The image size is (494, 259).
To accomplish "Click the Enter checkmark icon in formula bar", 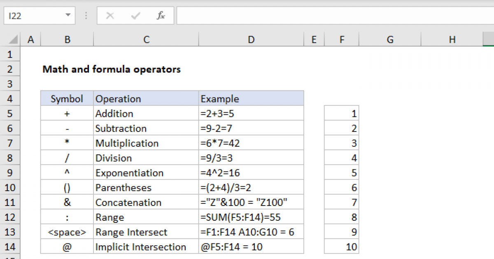I will coord(135,16).
